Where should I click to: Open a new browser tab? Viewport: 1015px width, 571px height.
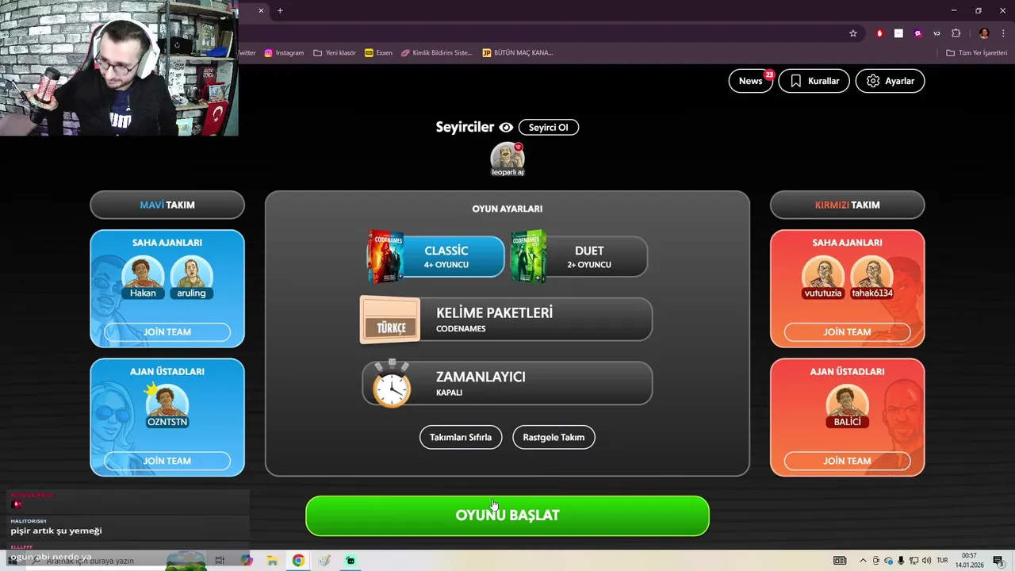click(x=280, y=10)
